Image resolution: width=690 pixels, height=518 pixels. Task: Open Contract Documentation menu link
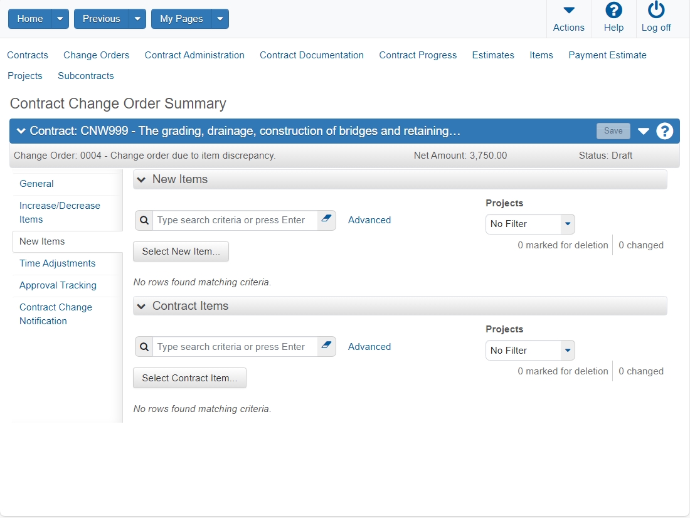[312, 55]
